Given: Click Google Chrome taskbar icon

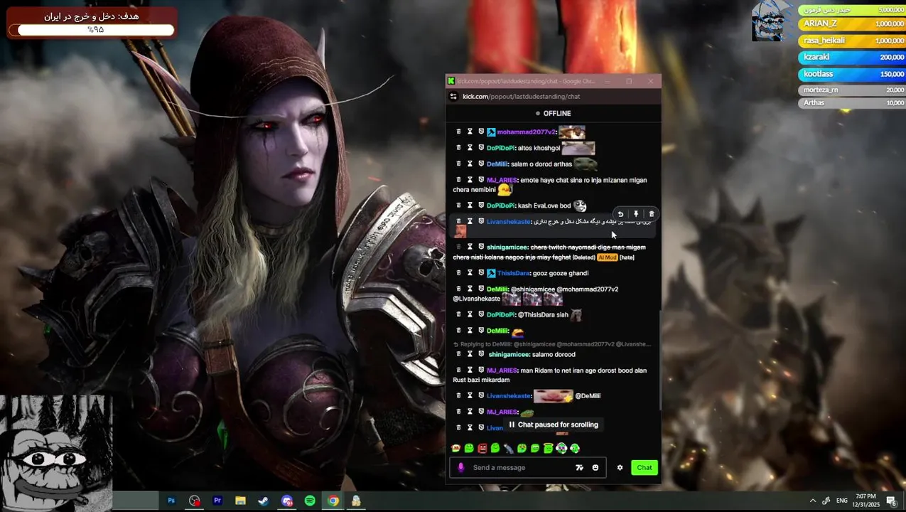Looking at the screenshot, I should click(333, 501).
